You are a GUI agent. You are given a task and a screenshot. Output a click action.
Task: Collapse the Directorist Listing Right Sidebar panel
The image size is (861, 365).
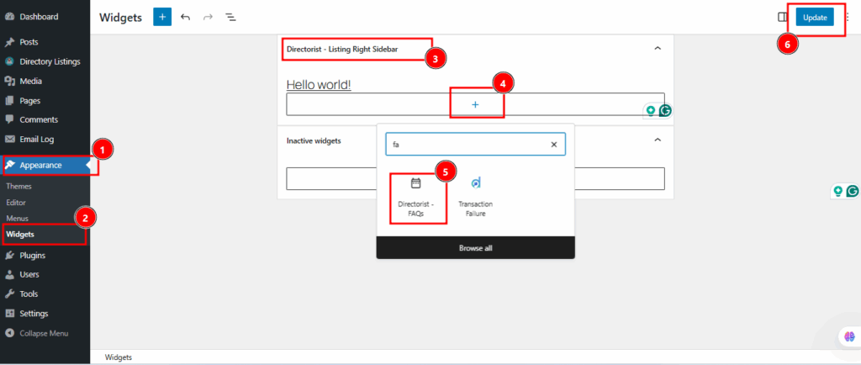pos(658,49)
